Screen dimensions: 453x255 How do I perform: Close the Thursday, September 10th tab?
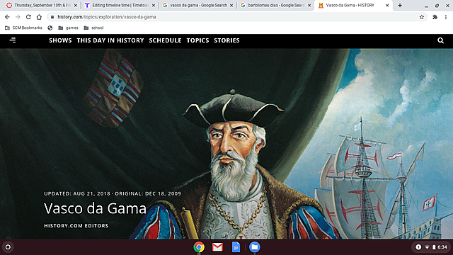[76, 5]
